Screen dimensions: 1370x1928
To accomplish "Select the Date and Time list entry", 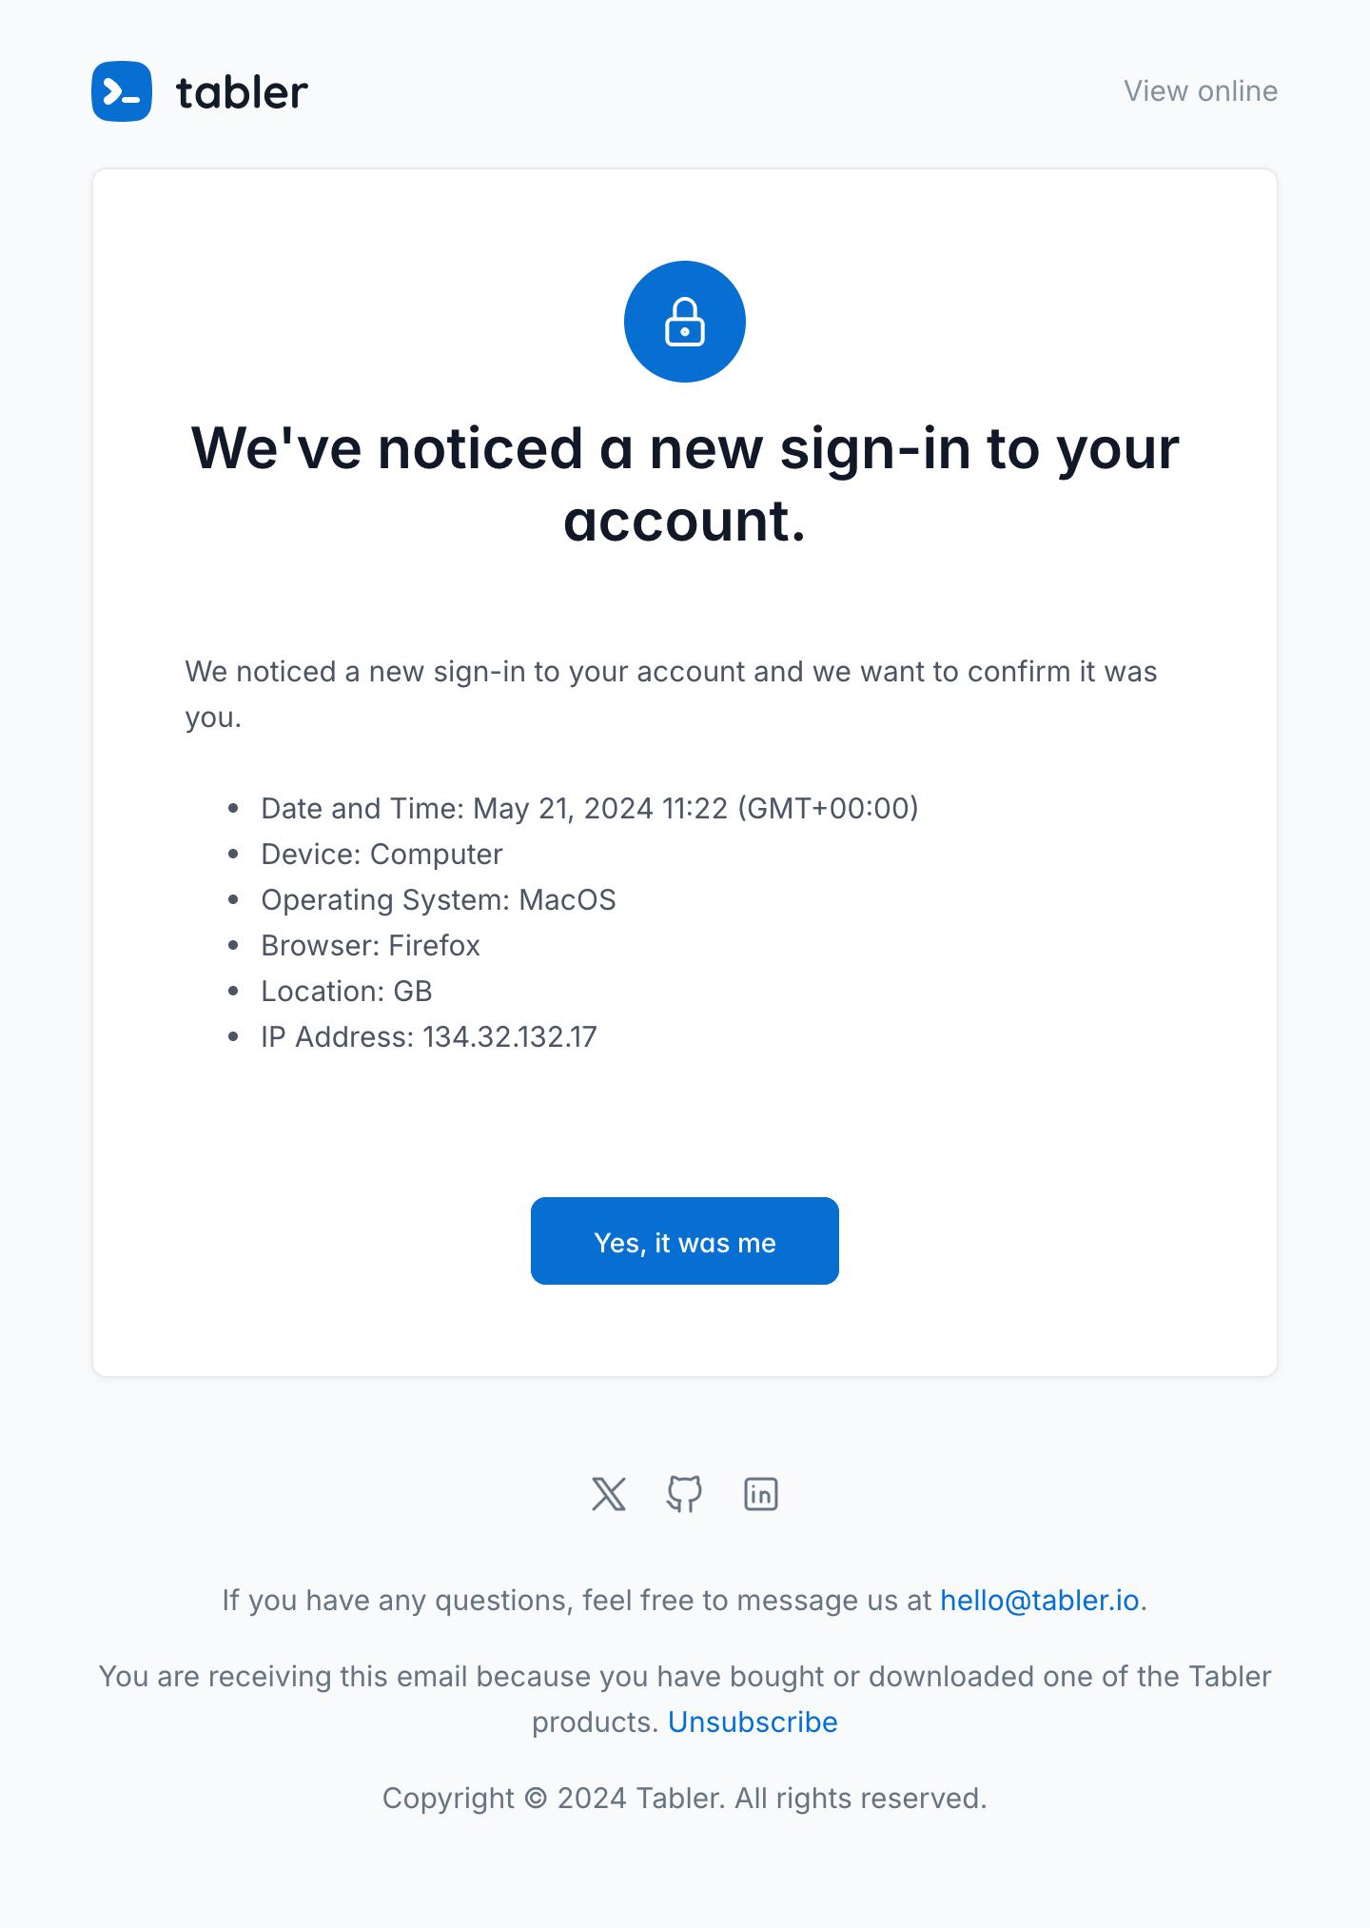I will [x=589, y=808].
